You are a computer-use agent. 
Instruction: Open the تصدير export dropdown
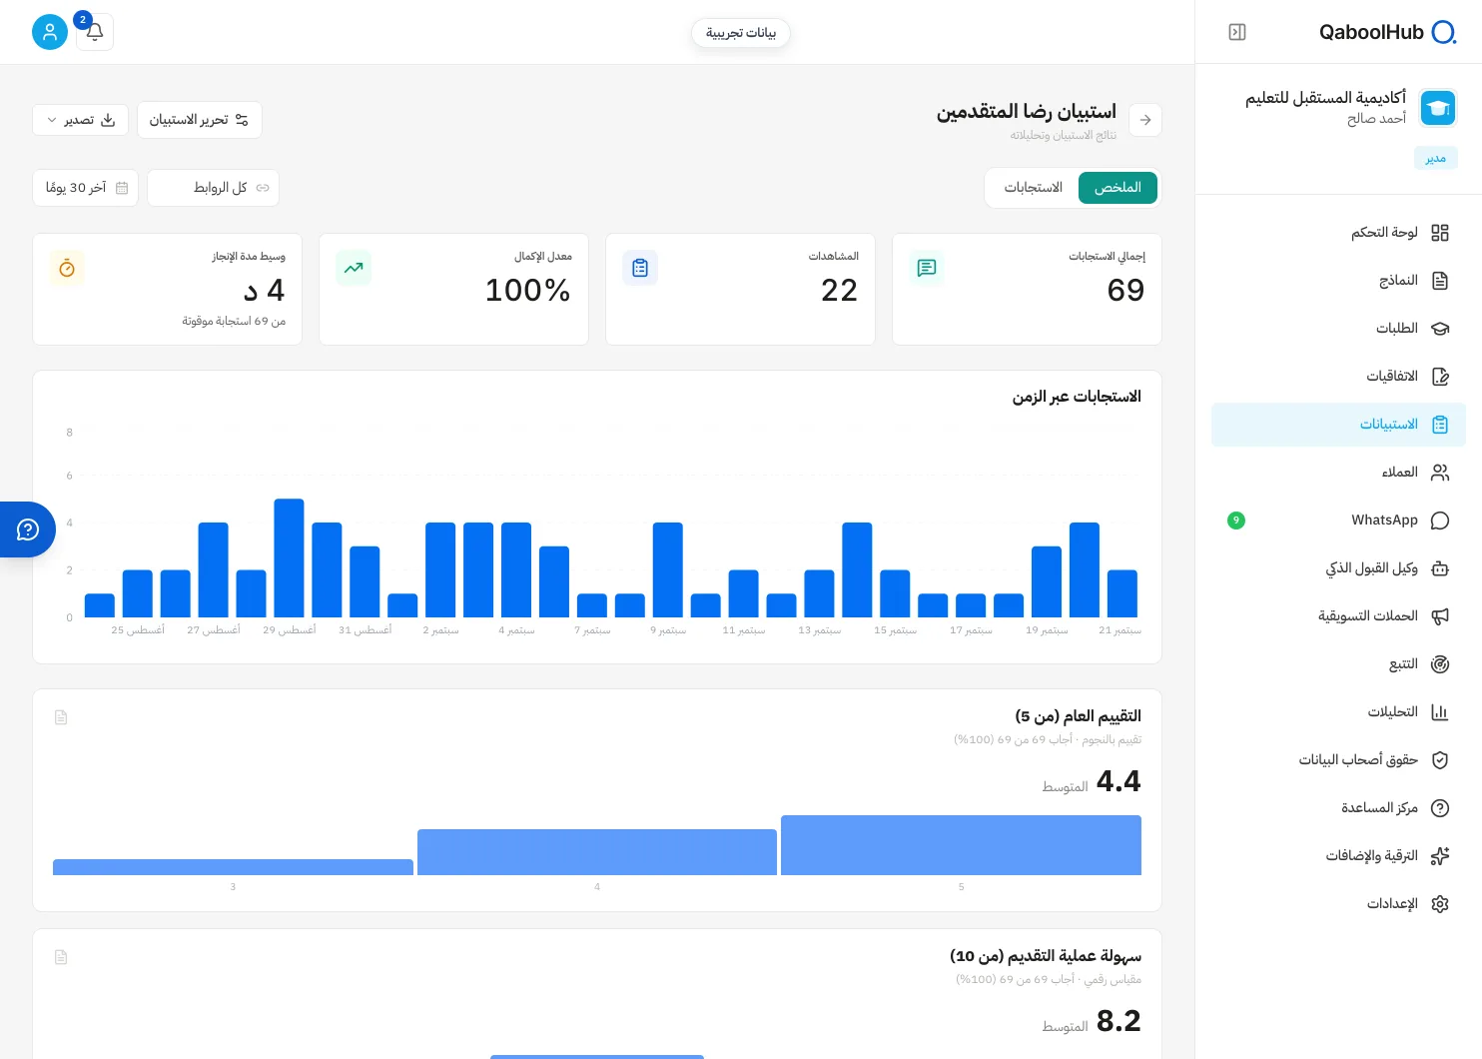coord(81,120)
